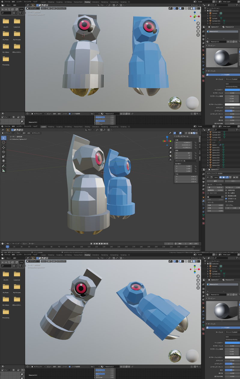The width and height of the screenshot is (240, 379).
Task: Open the アイテム sidebar tab in the Layout viewport
Action: (x=200, y=139)
